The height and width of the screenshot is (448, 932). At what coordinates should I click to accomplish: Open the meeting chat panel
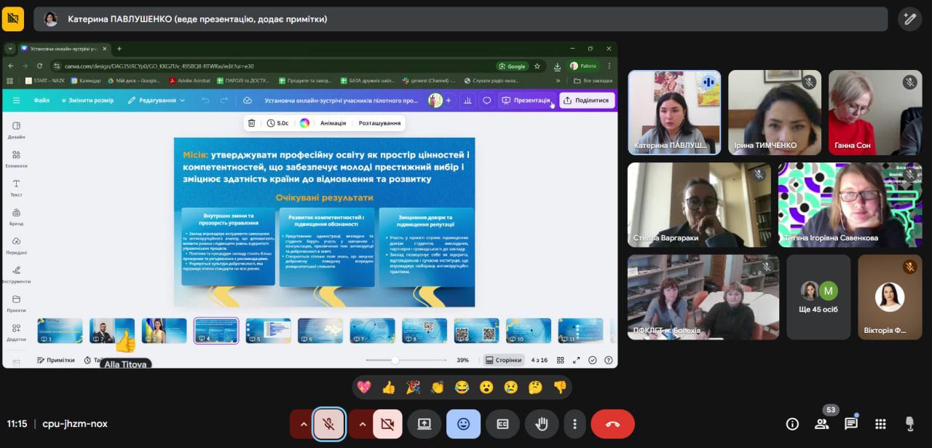point(850,424)
